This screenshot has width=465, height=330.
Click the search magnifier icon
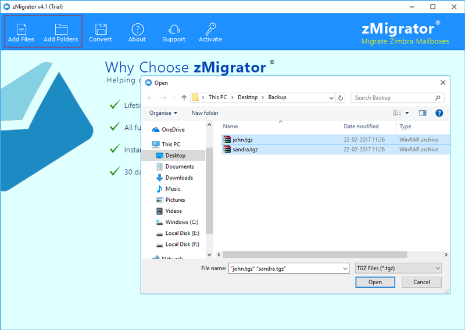(438, 97)
